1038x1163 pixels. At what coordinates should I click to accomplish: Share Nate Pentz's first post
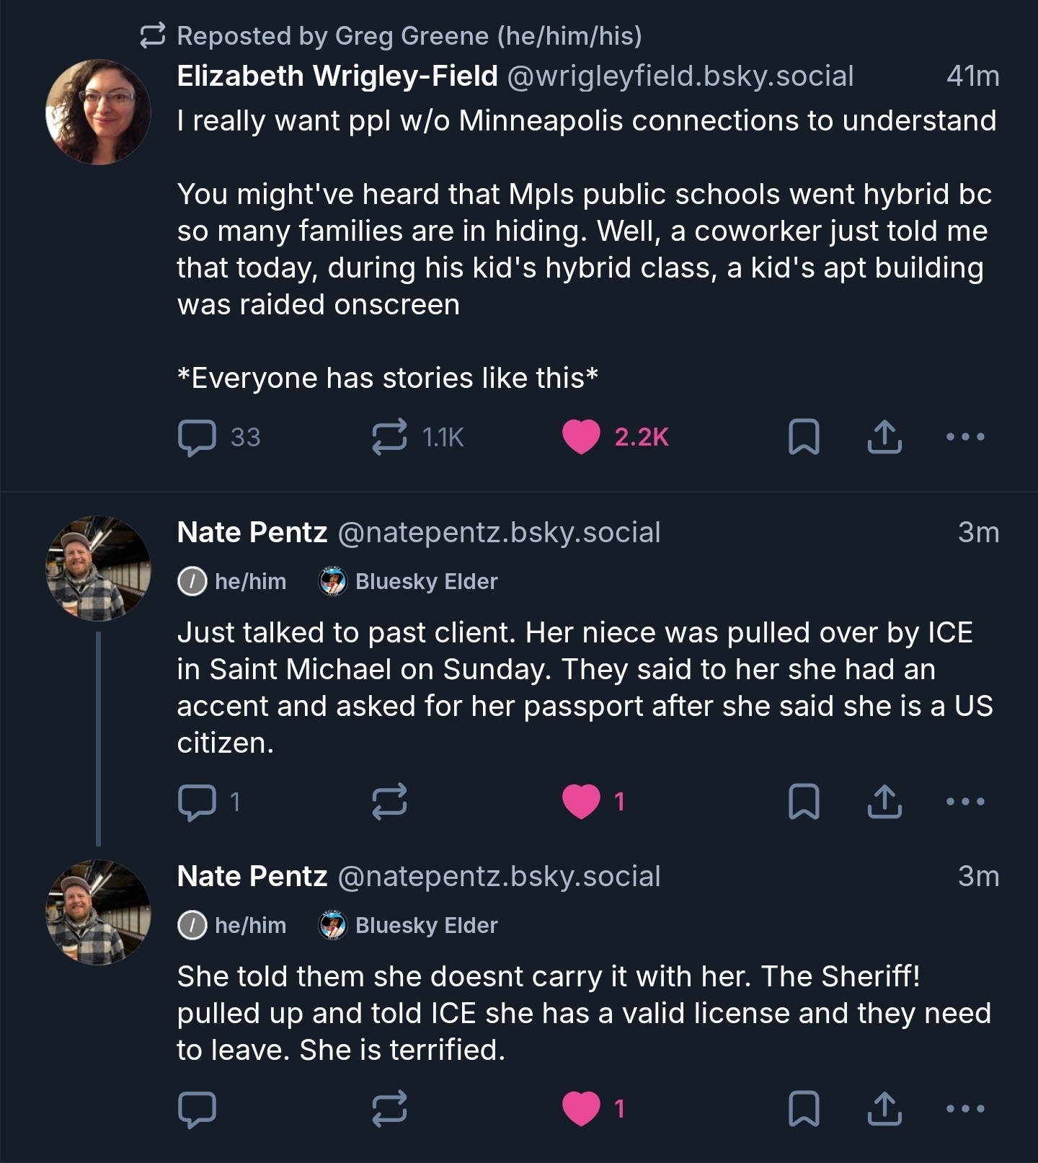(x=884, y=802)
